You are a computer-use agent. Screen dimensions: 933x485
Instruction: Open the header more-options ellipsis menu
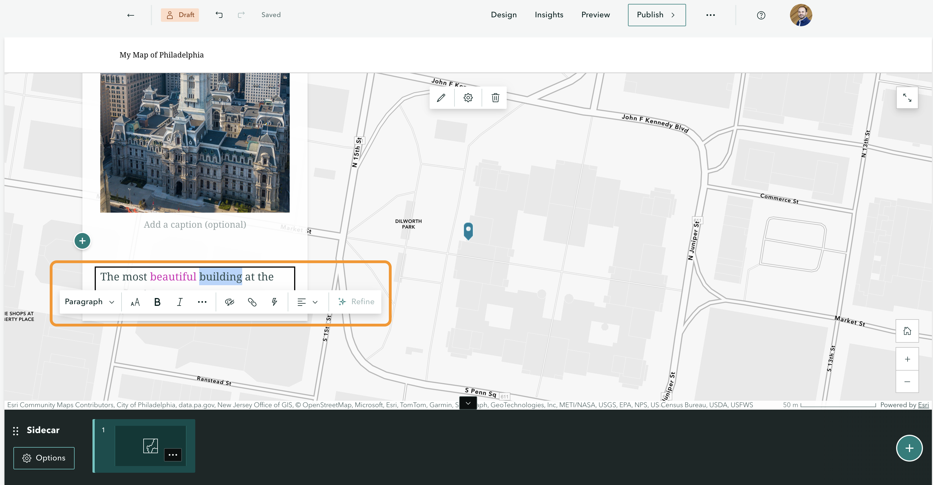click(x=711, y=15)
